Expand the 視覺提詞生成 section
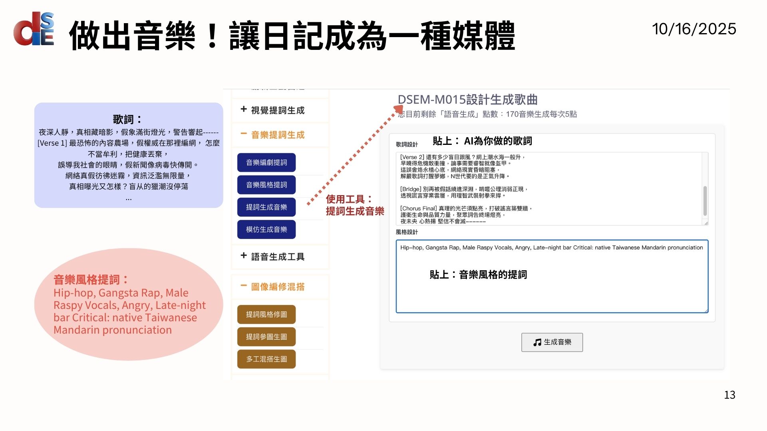 click(x=243, y=109)
